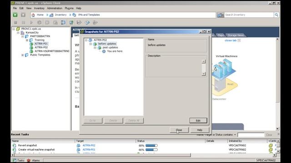Image resolution: width=291 pixels, height=163 pixels.
Task: Open the View menu
Action: [29, 8]
